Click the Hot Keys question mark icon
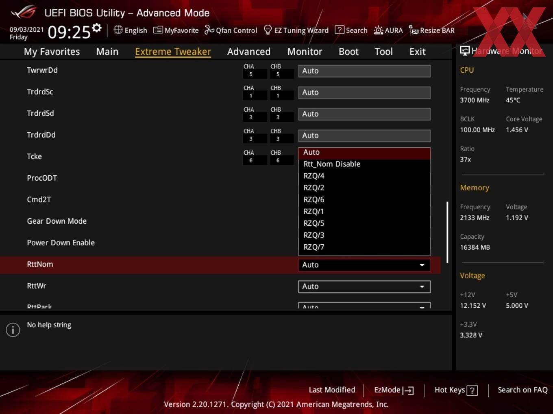 point(472,390)
